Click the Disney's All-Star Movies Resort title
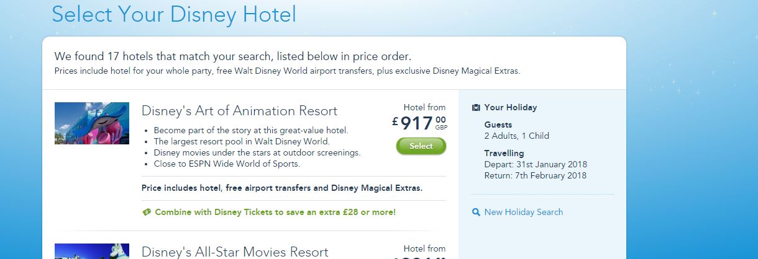The height and width of the screenshot is (259, 758). click(x=235, y=252)
